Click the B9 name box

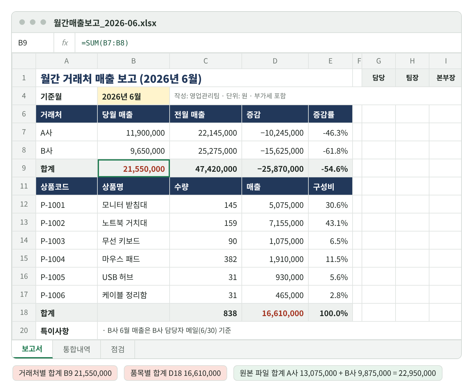(x=33, y=43)
